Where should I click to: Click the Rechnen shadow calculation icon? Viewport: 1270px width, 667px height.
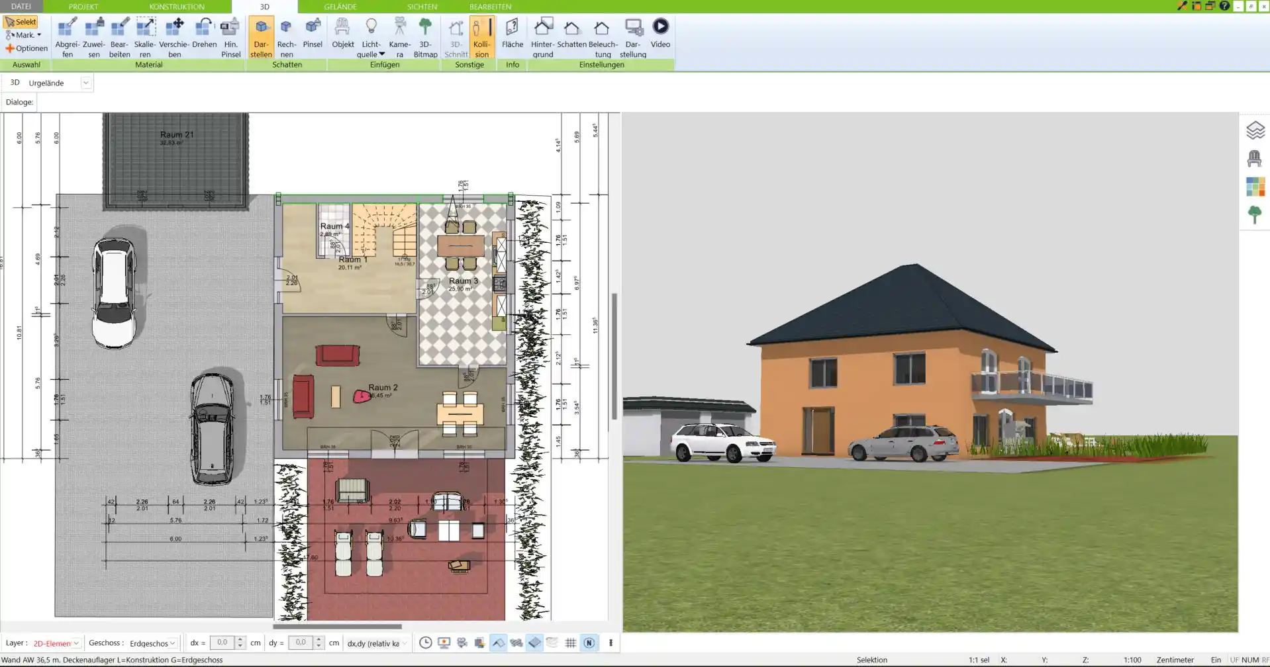pyautogui.click(x=286, y=38)
